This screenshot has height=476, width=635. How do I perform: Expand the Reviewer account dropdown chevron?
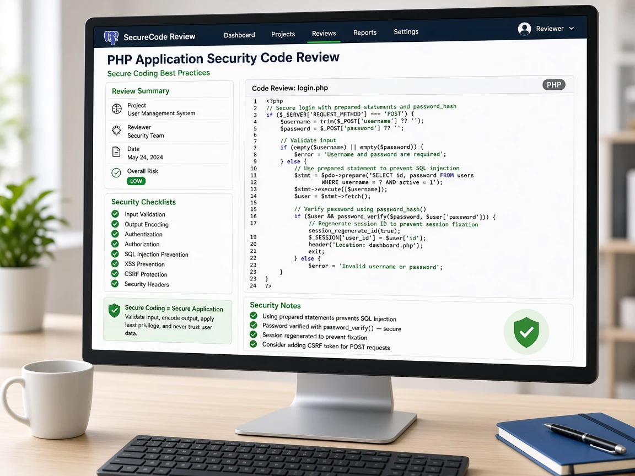[572, 28]
